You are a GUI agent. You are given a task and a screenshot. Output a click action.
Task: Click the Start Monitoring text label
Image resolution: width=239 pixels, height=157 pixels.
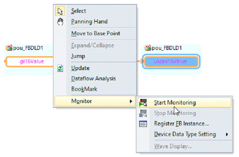[x=175, y=103]
